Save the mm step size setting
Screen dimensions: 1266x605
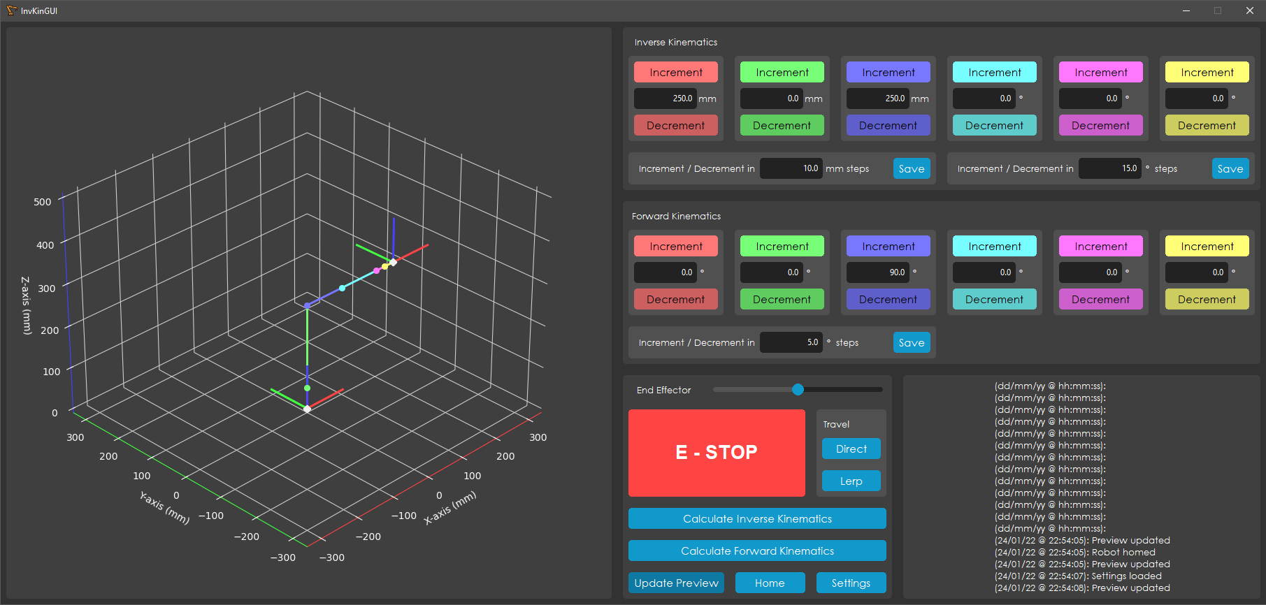coord(911,168)
